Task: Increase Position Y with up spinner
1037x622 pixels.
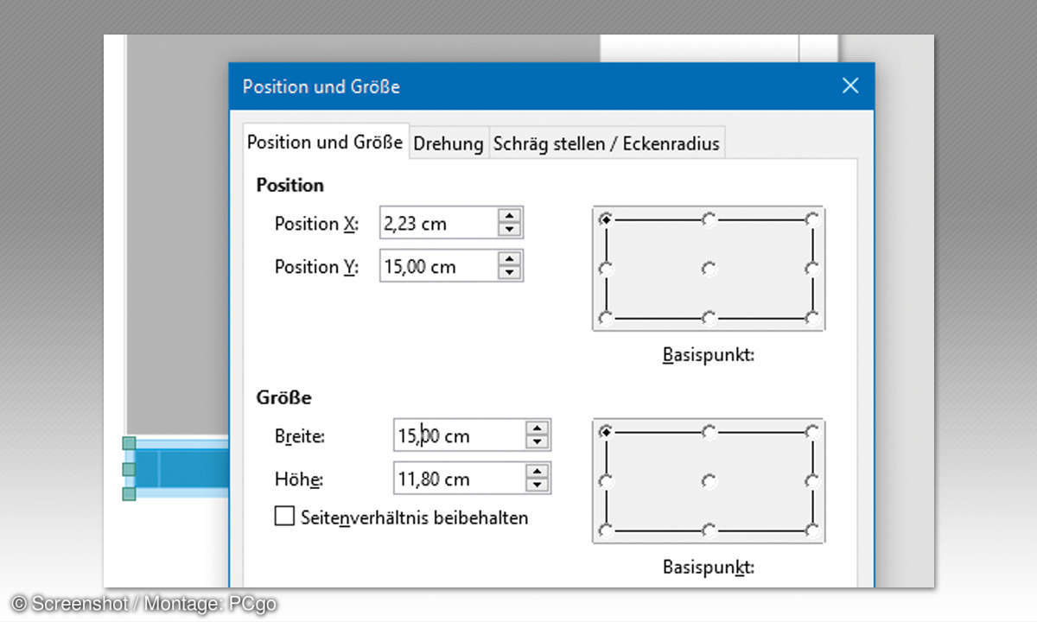Action: 511,260
